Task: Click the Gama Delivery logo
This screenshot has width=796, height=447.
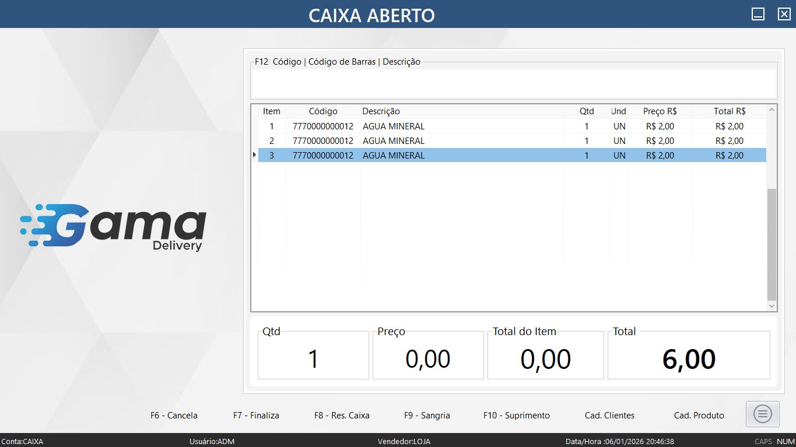Action: tap(114, 227)
